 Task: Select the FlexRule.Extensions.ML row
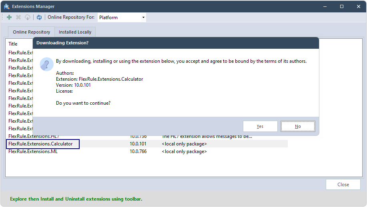pos(147,151)
